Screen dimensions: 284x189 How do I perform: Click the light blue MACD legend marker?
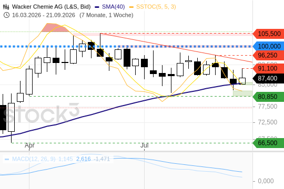[7, 159]
